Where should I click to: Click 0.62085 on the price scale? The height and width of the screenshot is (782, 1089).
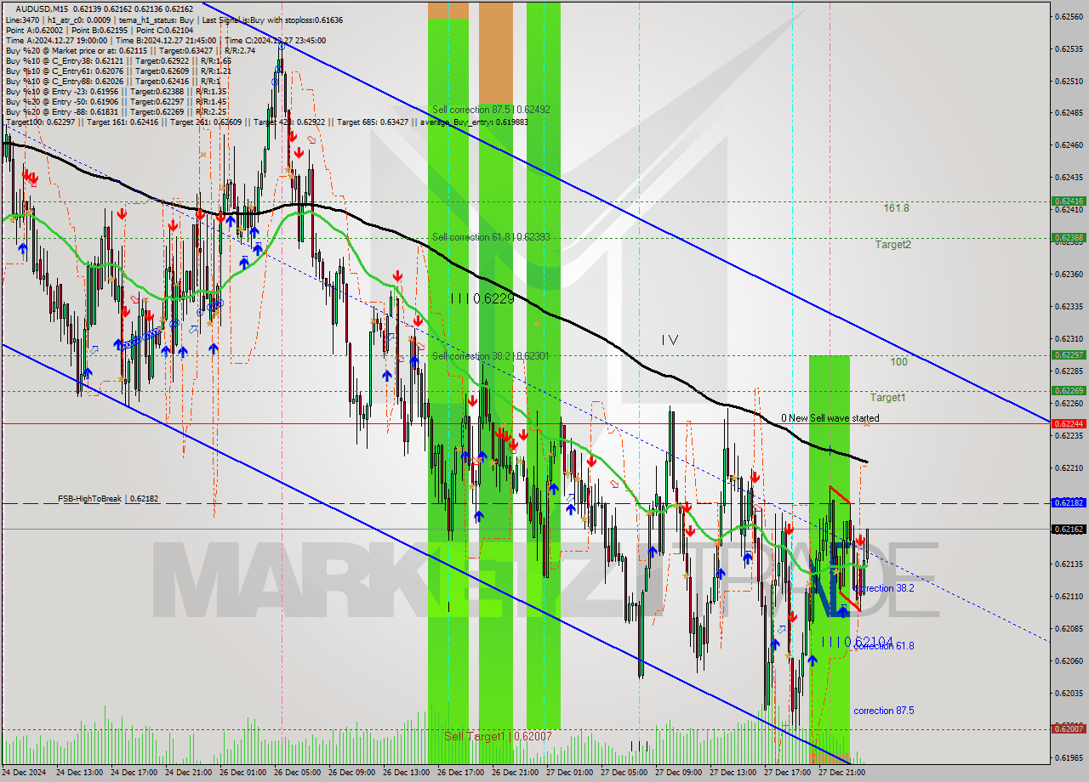click(x=1069, y=628)
